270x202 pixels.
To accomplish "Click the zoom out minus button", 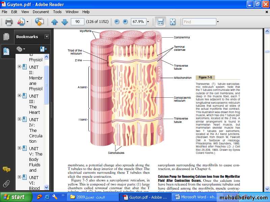I will point(117,22).
